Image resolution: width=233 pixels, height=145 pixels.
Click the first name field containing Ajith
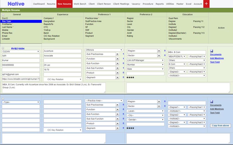tap(21, 56)
